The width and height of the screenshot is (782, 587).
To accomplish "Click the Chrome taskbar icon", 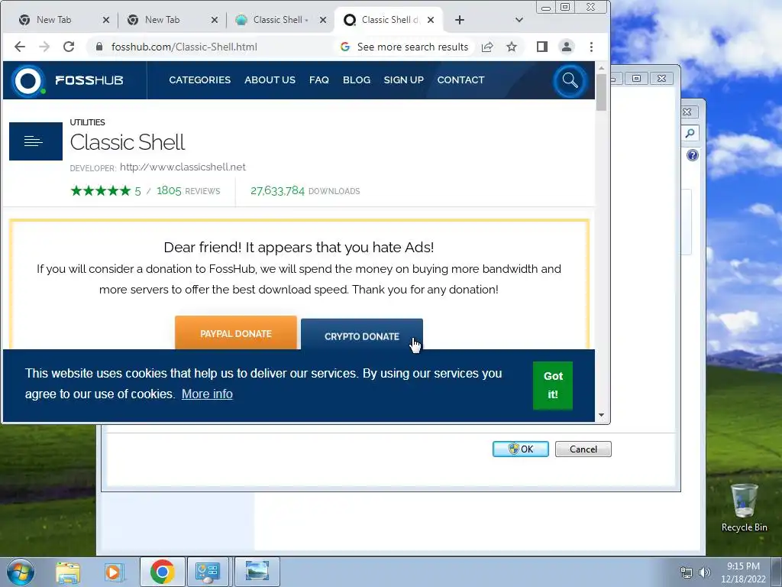I will [162, 572].
